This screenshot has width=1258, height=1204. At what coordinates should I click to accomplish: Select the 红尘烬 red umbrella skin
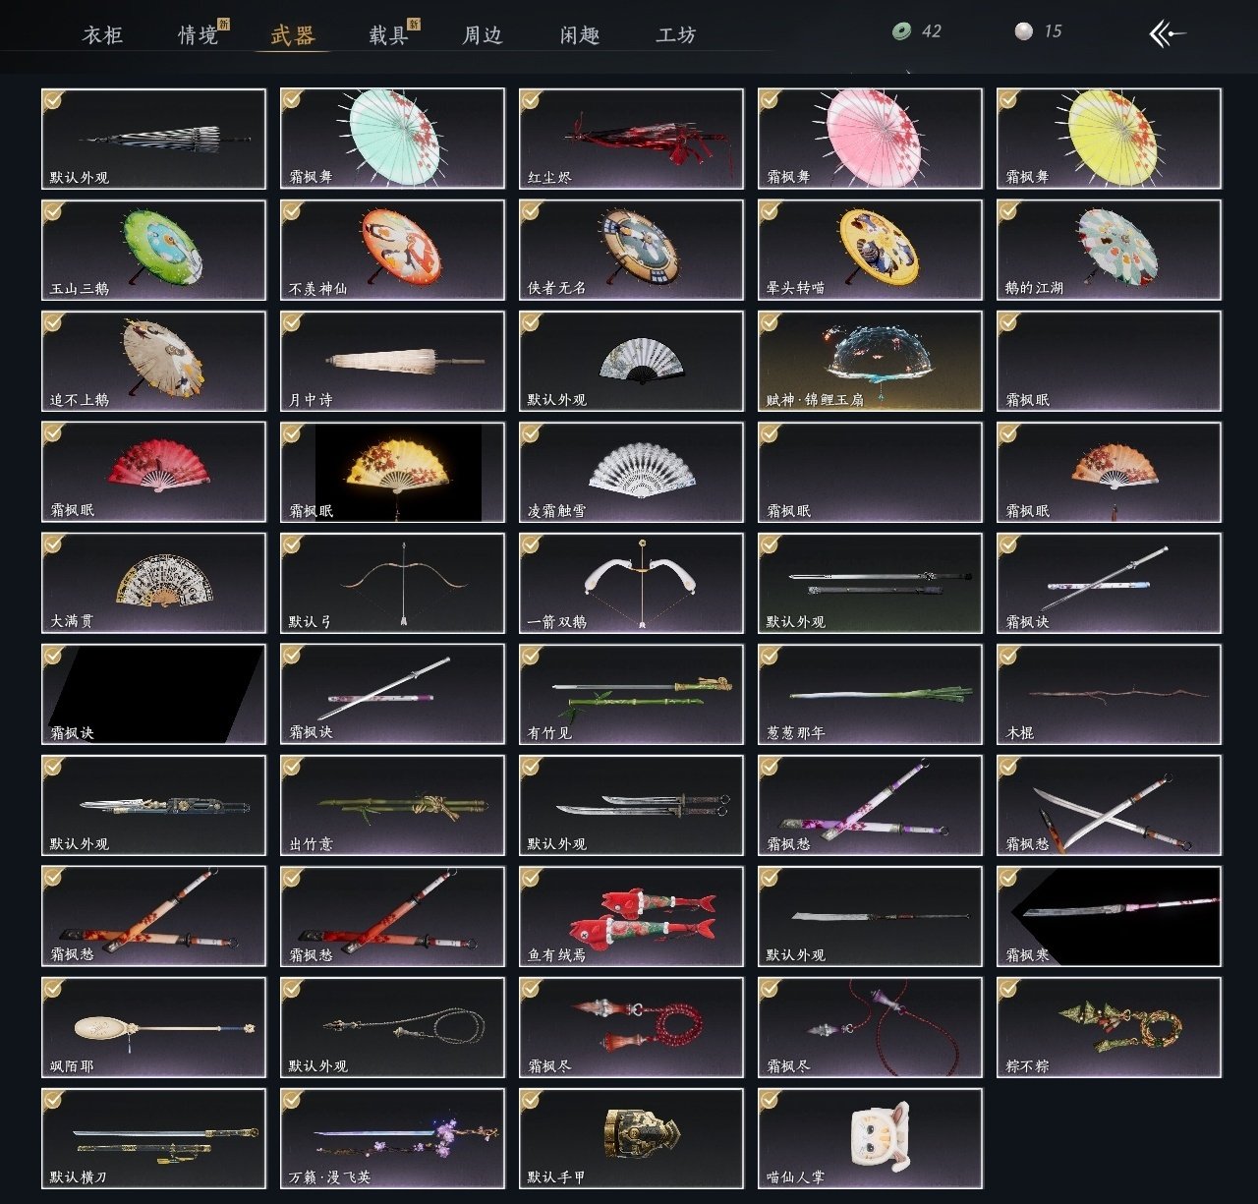click(x=631, y=139)
